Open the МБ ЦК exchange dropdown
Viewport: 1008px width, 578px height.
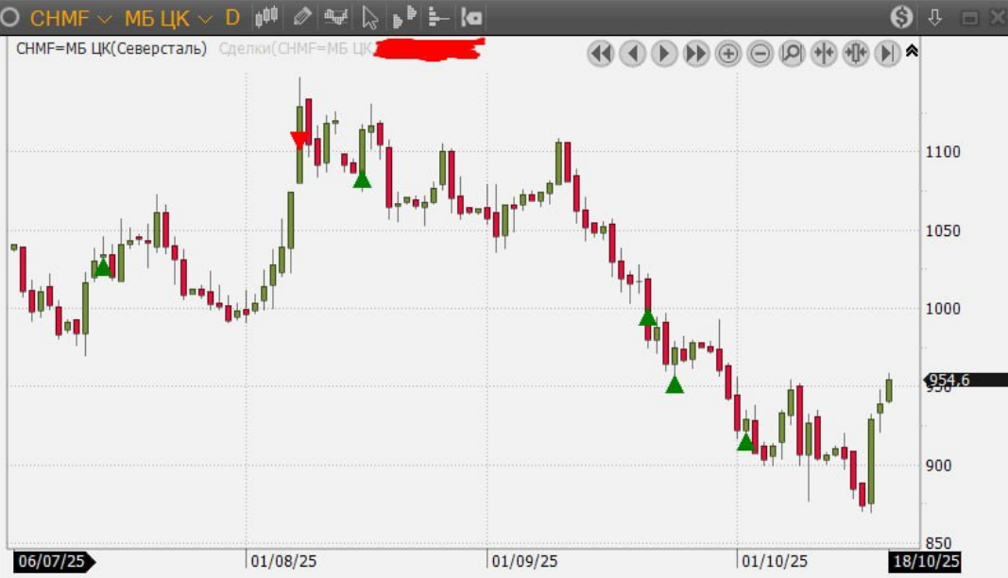tap(205, 18)
